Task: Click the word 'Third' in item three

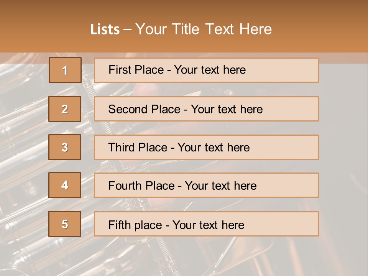Action: pyautogui.click(x=122, y=148)
